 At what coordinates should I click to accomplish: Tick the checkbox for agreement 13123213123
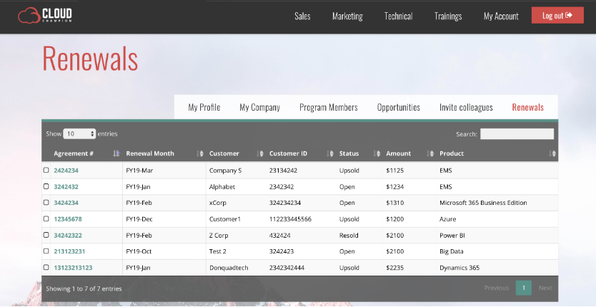(x=46, y=268)
